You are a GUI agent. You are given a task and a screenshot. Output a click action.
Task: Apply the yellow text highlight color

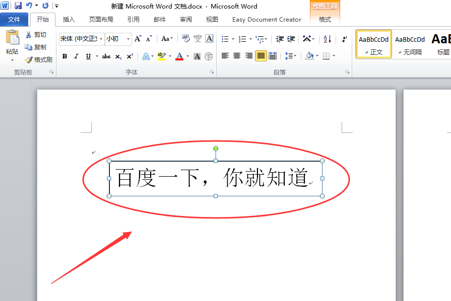click(x=162, y=56)
